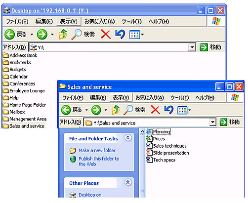Select the Slide presentation file
Image resolution: width=248 pixels, height=203 pixels.
coord(167,153)
